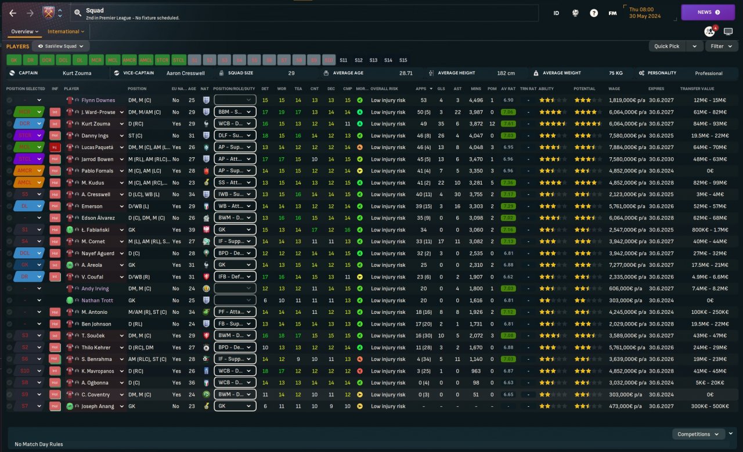
Task: Click the Captain armband icon
Action: (12, 73)
